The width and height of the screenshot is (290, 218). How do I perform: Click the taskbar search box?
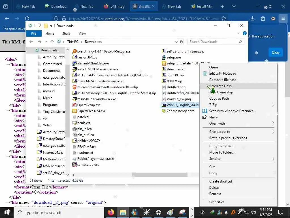pos(59,212)
